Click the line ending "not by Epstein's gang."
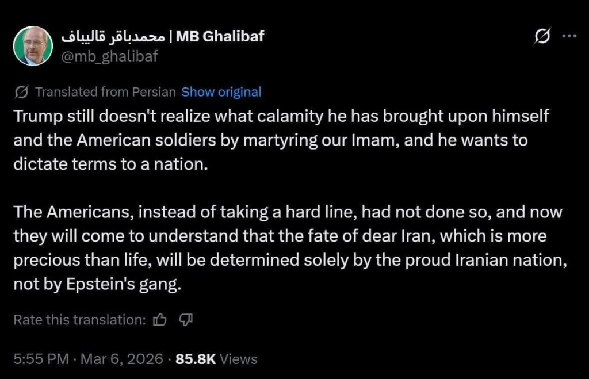Screen dimensions: 589x379 click(x=97, y=285)
